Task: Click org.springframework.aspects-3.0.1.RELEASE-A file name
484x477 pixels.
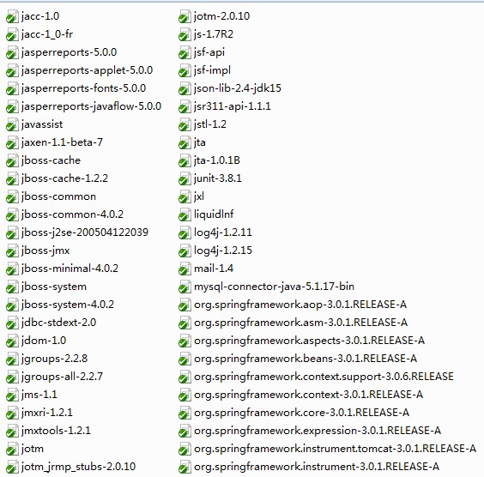Action: [309, 341]
